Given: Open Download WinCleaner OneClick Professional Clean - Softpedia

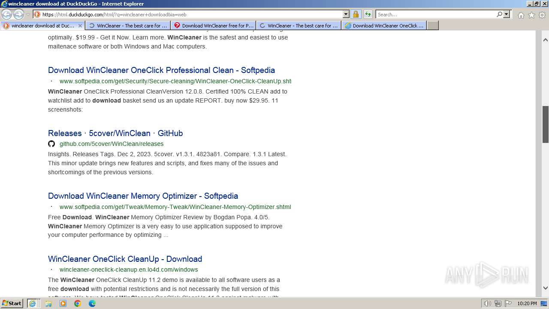Looking at the screenshot, I should (x=161, y=70).
